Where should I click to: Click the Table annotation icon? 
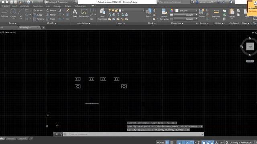click(92, 19)
